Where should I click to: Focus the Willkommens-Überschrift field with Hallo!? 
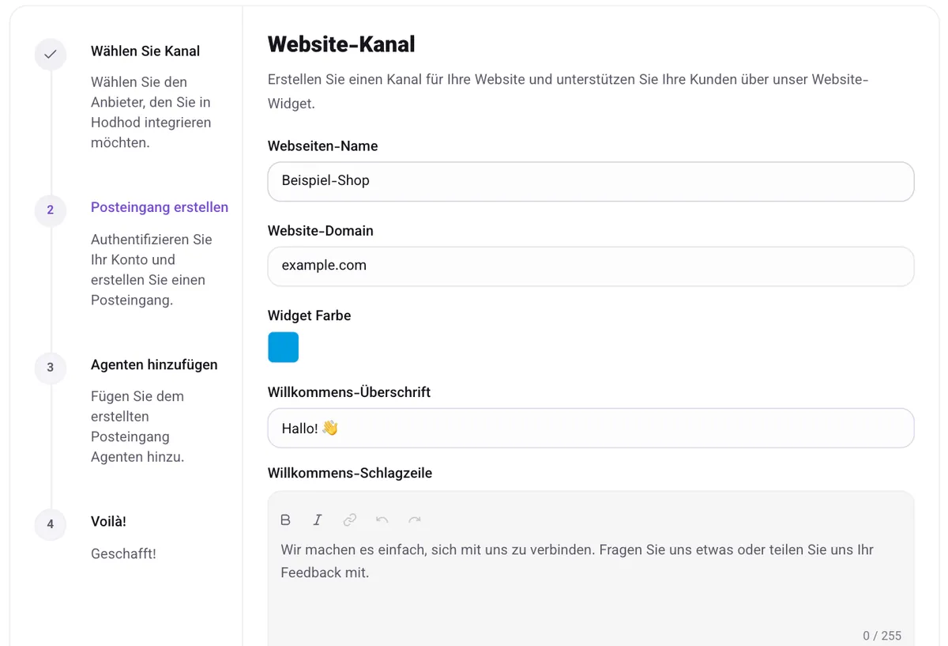click(x=591, y=428)
